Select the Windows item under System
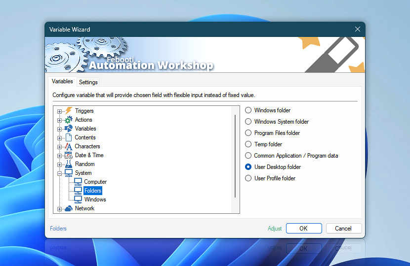This screenshot has height=266, width=410. click(95, 199)
